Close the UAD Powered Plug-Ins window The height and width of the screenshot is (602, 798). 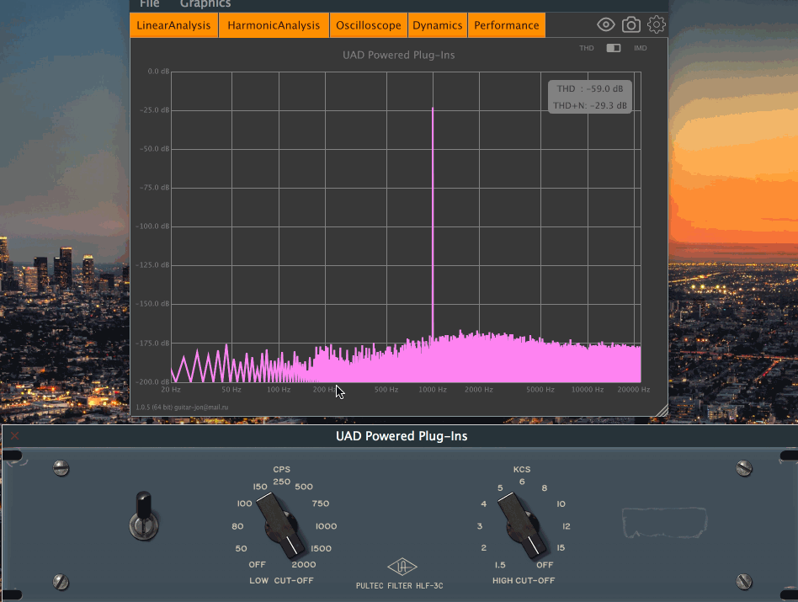point(15,435)
